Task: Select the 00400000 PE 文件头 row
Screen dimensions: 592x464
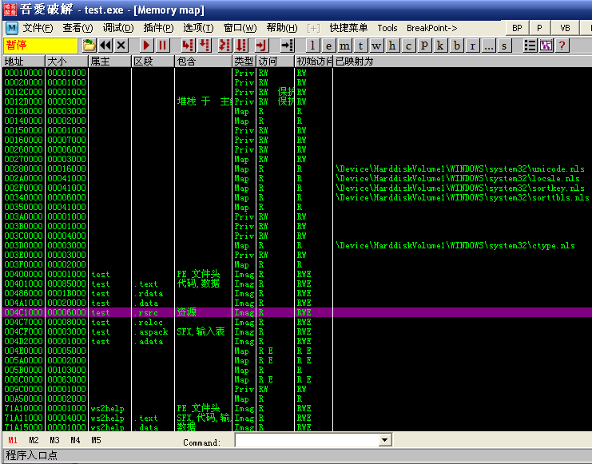Action: [x=297, y=274]
